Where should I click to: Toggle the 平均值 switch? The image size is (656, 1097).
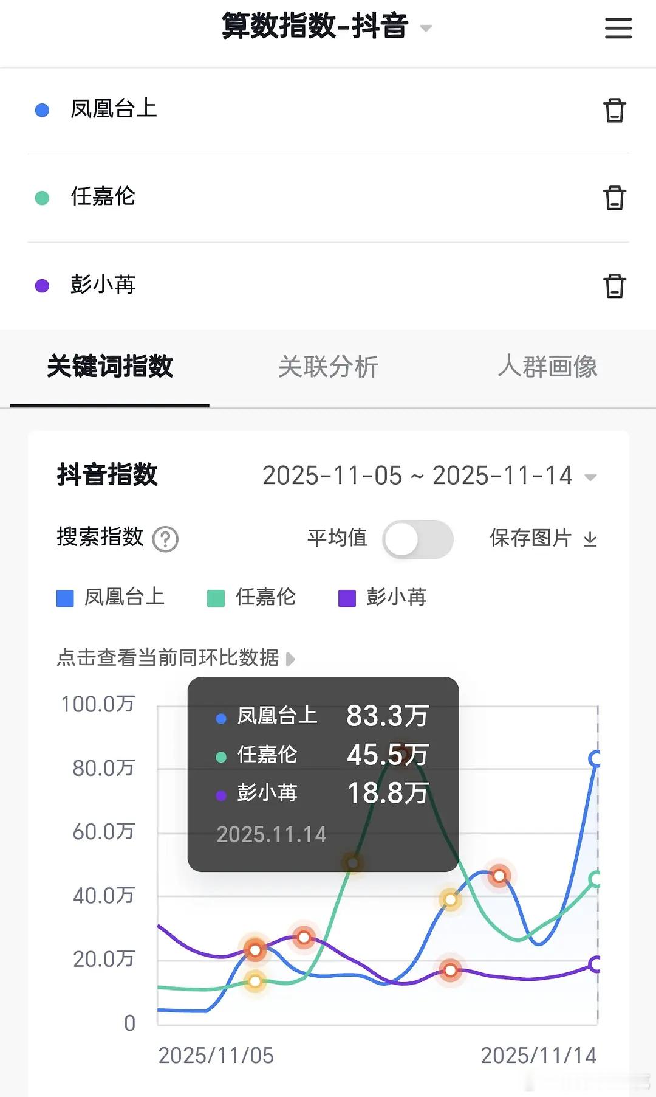(x=418, y=539)
